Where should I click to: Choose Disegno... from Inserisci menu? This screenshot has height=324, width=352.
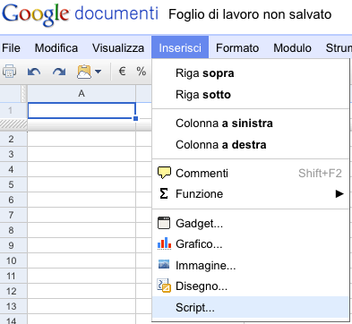pos(251,286)
